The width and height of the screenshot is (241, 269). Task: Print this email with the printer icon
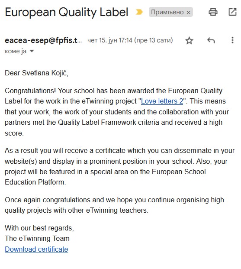coord(213,12)
